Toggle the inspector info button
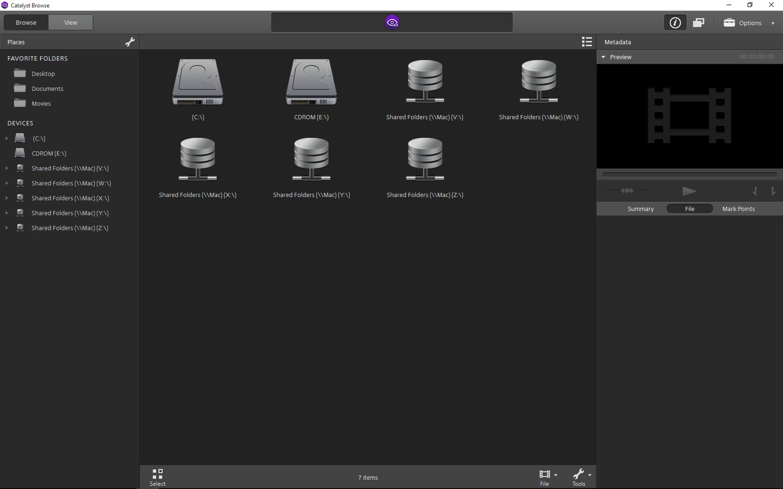This screenshot has height=489, width=783. click(x=675, y=22)
